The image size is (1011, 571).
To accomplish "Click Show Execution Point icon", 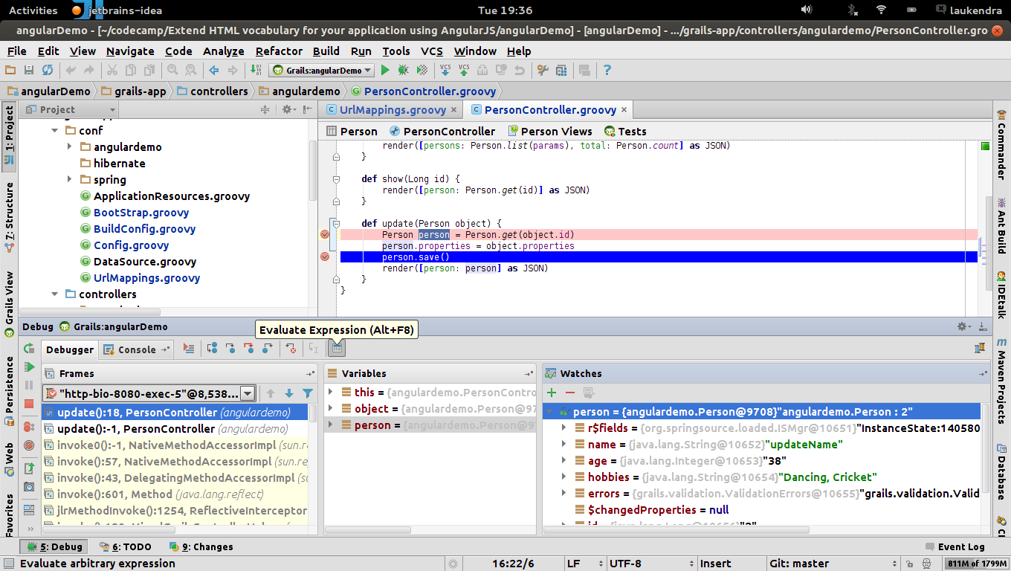I will point(189,348).
